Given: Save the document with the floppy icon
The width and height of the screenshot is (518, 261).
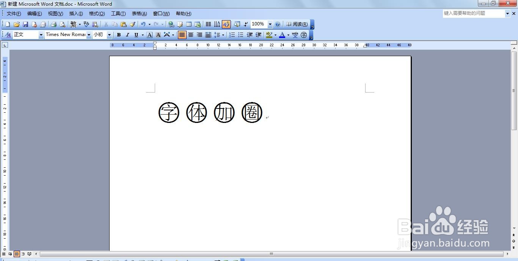Looking at the screenshot, I should point(25,24).
